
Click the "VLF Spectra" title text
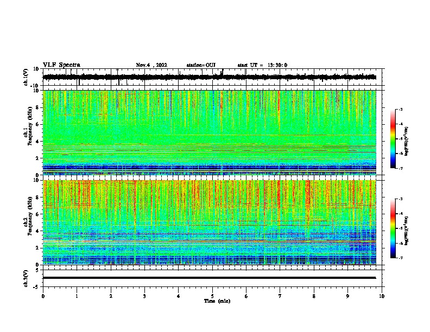(x=61, y=65)
